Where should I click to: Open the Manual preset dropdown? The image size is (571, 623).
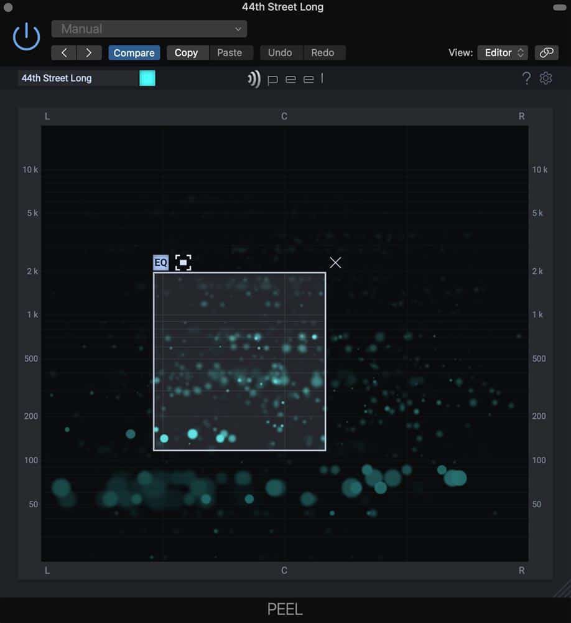click(149, 29)
